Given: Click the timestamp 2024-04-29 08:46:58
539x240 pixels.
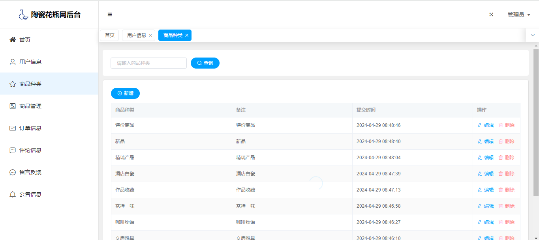Looking at the screenshot, I should point(378,206).
